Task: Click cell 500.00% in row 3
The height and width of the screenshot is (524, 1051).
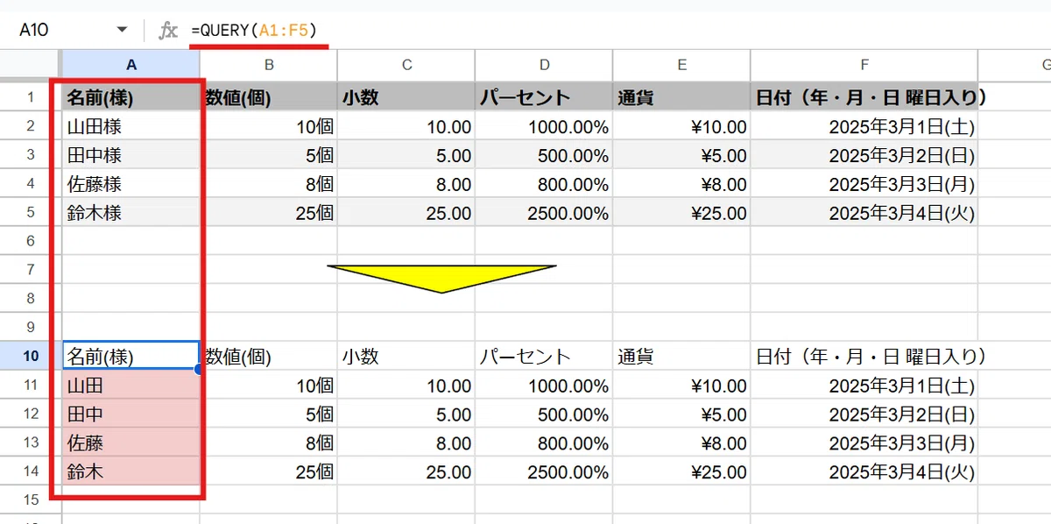Action: (x=544, y=155)
